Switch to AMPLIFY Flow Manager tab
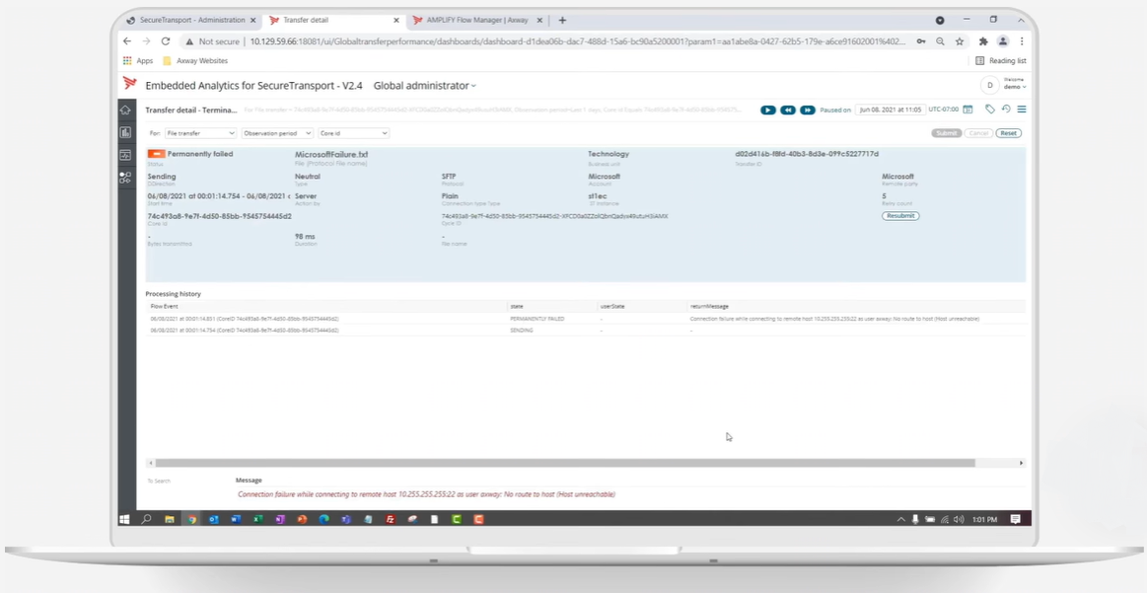The image size is (1147, 593). 477,21
